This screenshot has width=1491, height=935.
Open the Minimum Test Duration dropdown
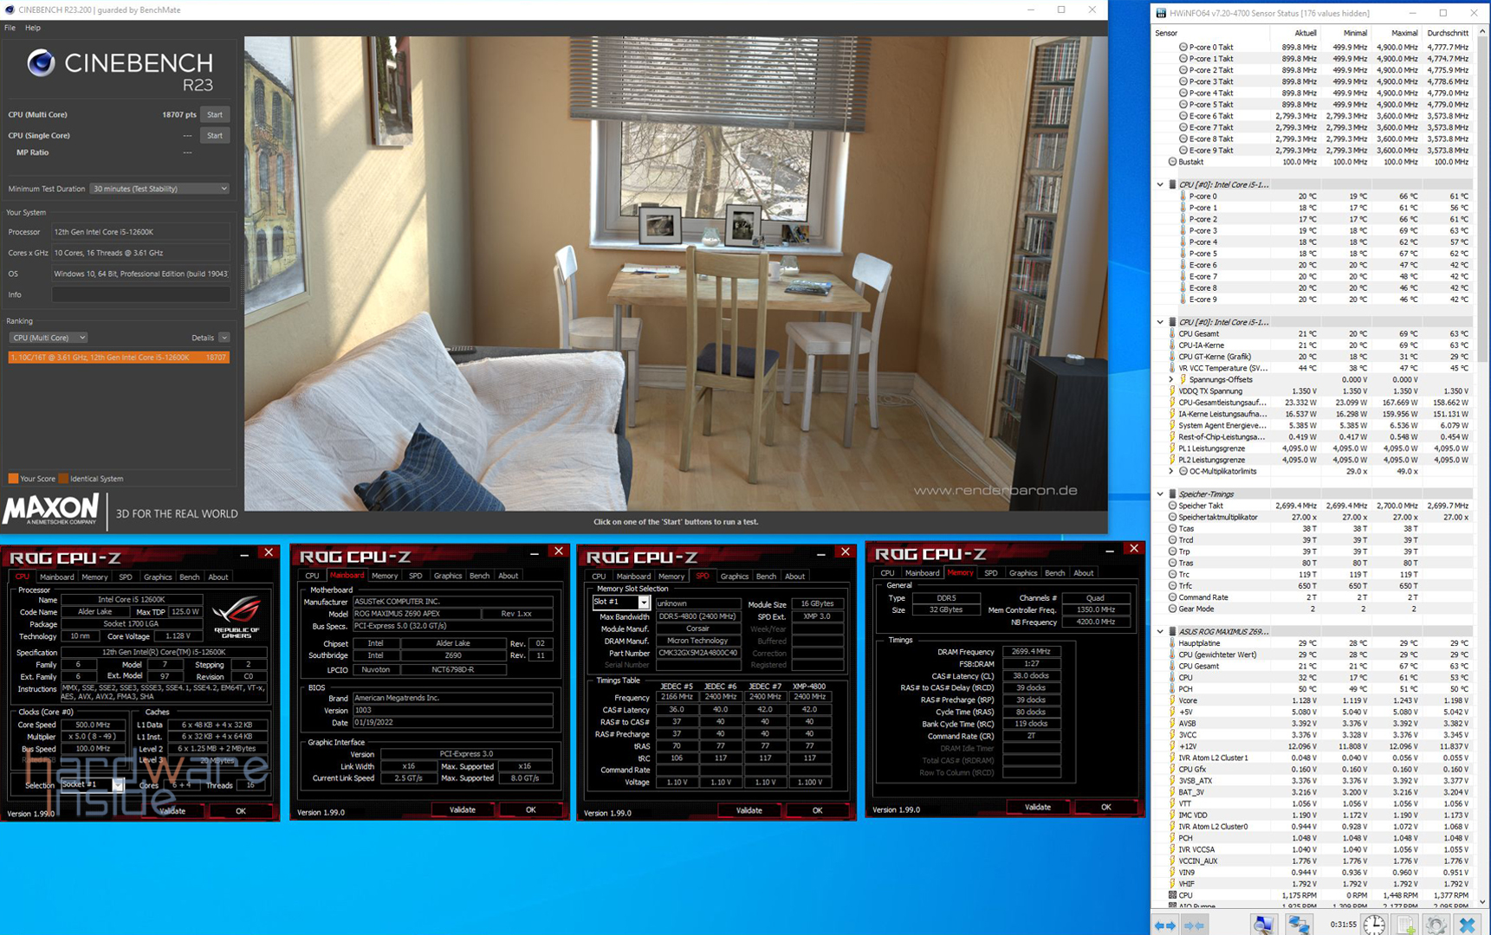pyautogui.click(x=160, y=189)
